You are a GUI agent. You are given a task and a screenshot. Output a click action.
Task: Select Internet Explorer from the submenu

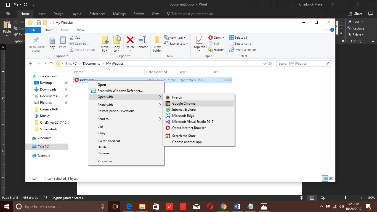[x=199, y=110]
